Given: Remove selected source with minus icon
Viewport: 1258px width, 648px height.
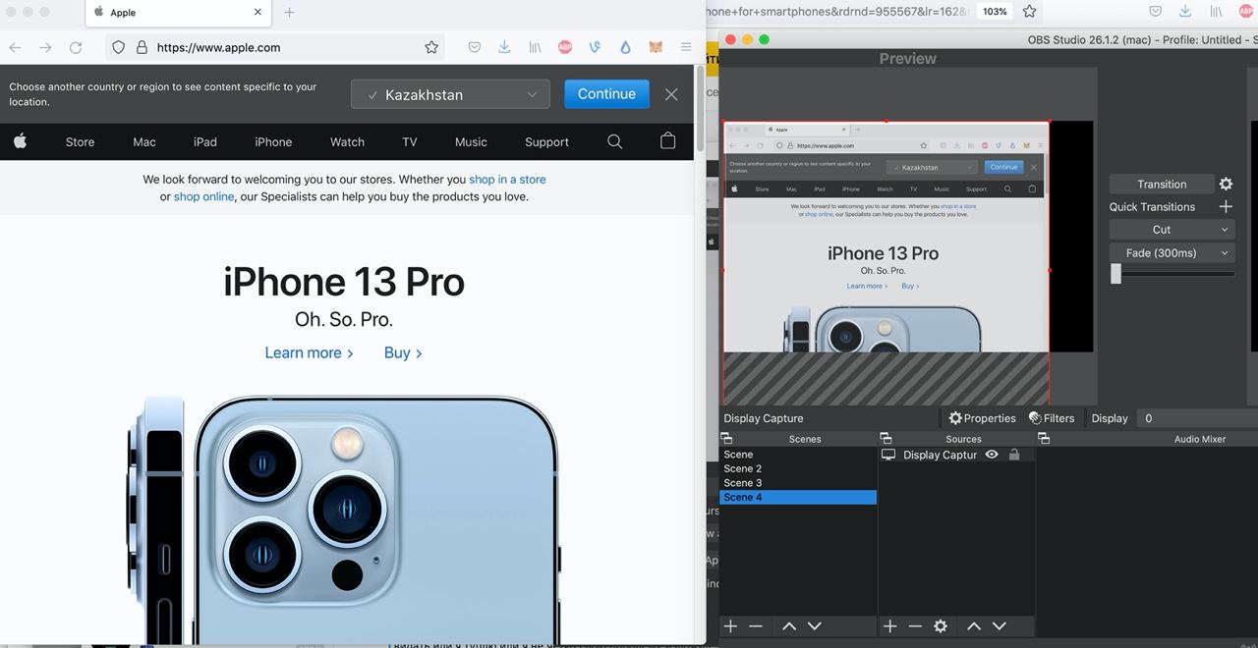Looking at the screenshot, I should pyautogui.click(x=915, y=626).
